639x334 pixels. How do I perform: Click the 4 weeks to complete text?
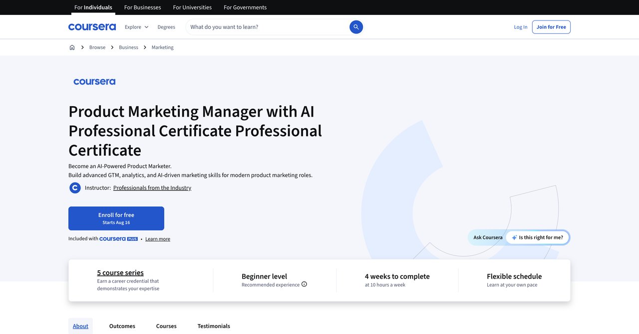tap(397, 276)
